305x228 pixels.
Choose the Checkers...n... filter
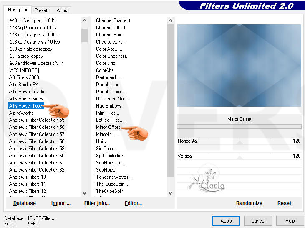pos(110,42)
